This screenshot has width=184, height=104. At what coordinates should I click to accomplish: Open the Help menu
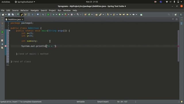[x=75, y=10]
